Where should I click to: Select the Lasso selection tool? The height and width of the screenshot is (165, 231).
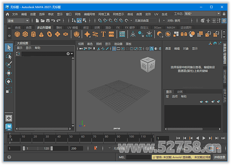[9, 56]
